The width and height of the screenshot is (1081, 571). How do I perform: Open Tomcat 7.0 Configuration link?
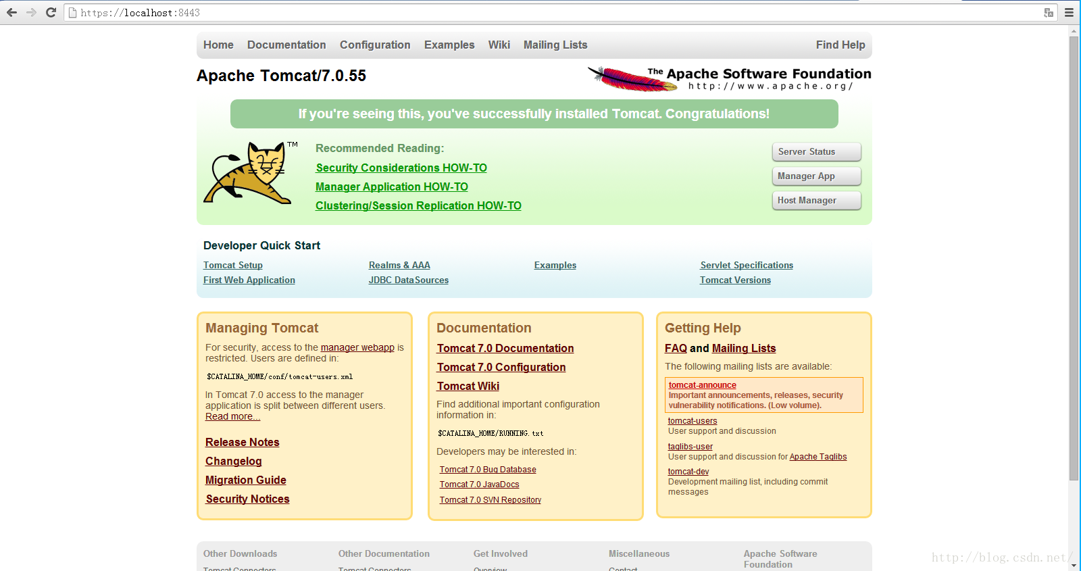coord(501,367)
